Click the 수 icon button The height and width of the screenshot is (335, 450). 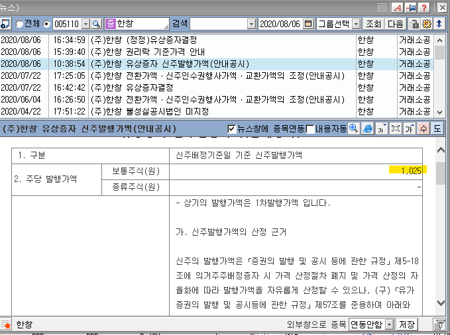[x=423, y=128]
